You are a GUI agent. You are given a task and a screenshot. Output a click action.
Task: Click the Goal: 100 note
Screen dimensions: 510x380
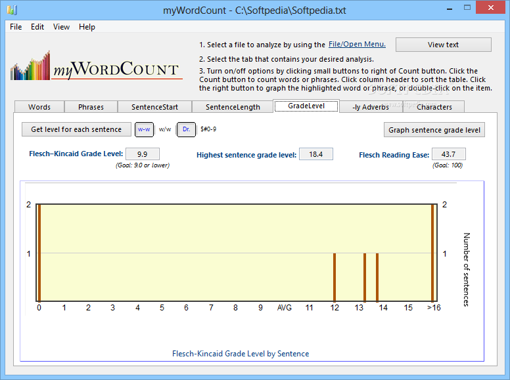448,165
